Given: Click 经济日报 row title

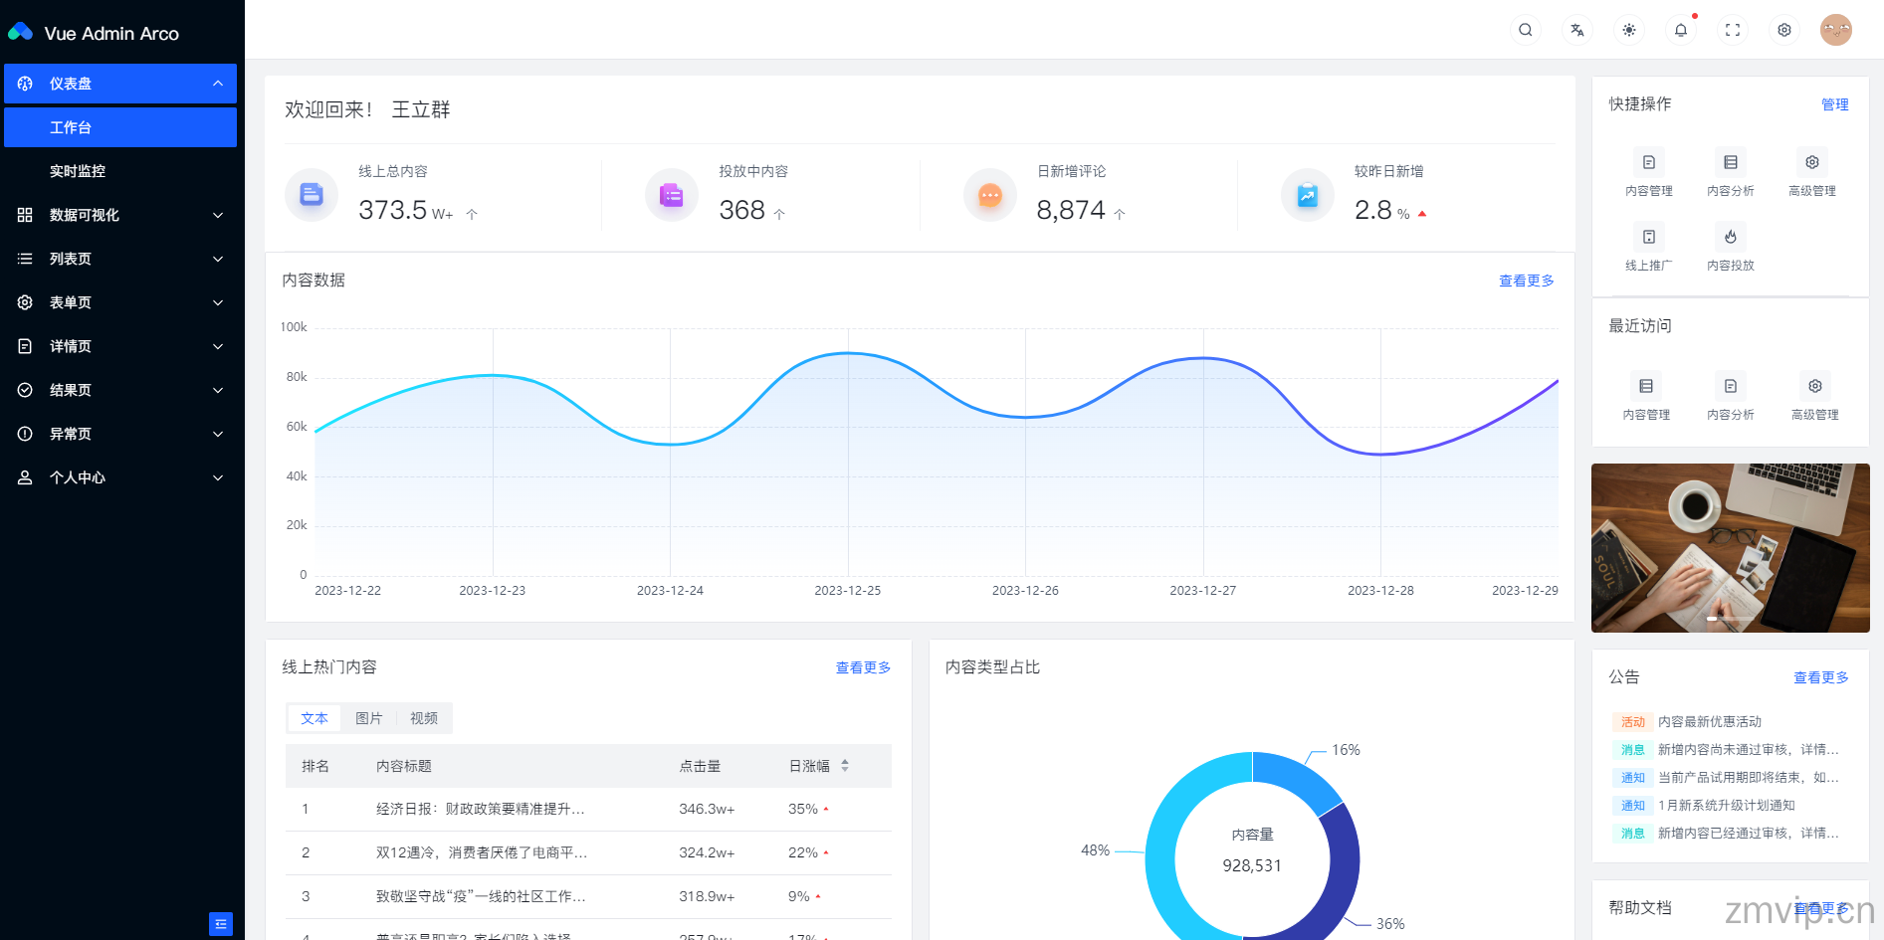Looking at the screenshot, I should (481, 809).
